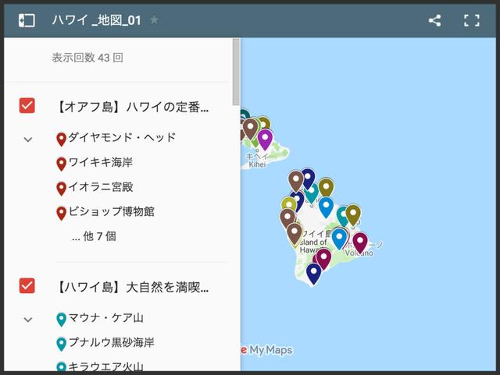The width and height of the screenshot is (500, 375).
Task: Click the teal pin icon beside マウナ・ケア山
Action: point(61,320)
